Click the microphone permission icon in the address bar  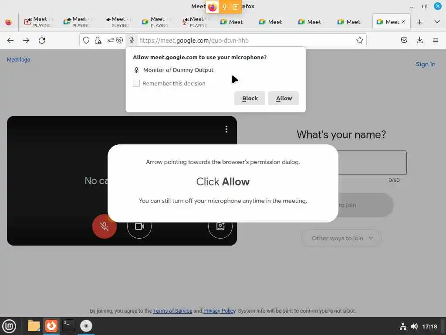[x=132, y=40]
